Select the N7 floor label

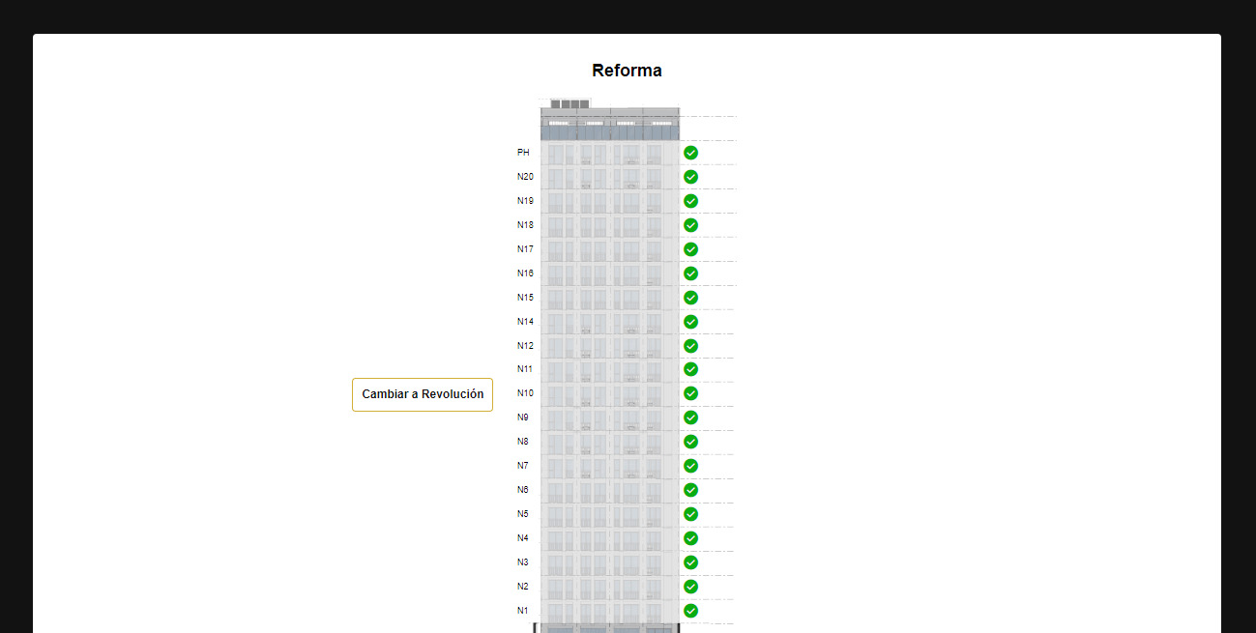(523, 466)
